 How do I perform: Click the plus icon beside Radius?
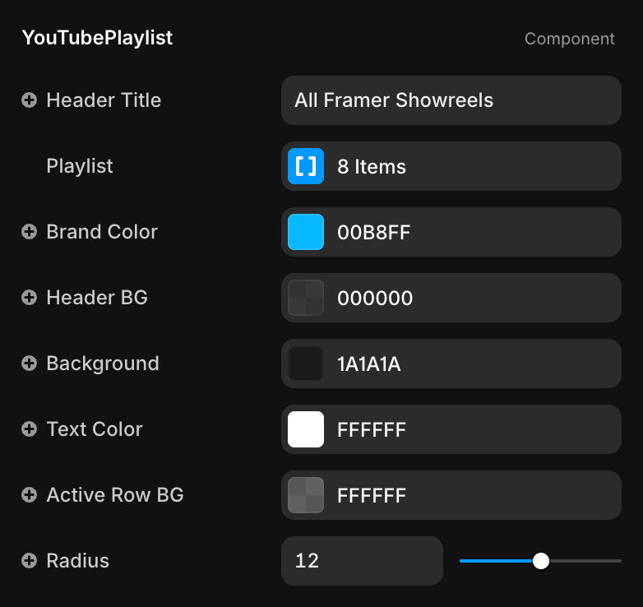click(x=29, y=561)
